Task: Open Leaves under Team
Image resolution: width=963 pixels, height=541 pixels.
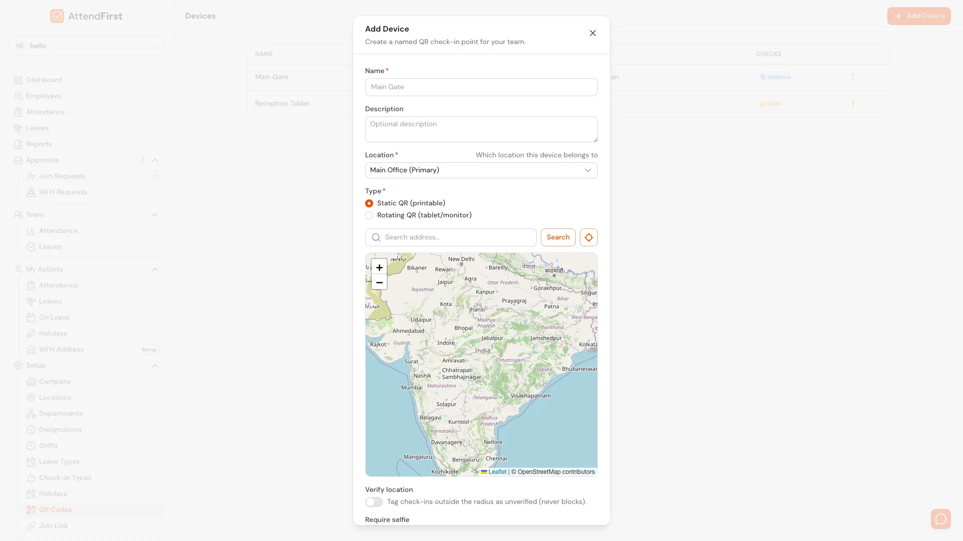Action: 50,247
